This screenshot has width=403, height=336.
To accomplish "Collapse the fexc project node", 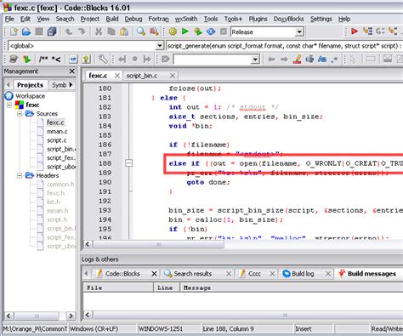I will click(x=9, y=105).
